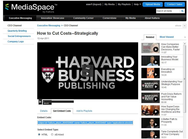The width and height of the screenshot is (188, 139).
Task: Play 'Executing on Innovation' video thumbnail
Action: coord(150,73)
